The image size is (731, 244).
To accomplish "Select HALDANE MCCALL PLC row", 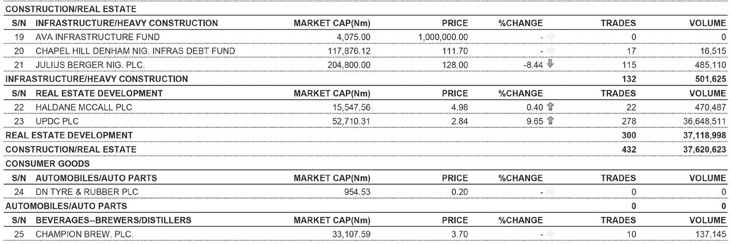I will tap(77, 107).
